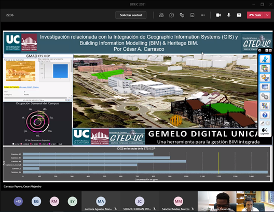This screenshot has width=274, height=212.
Task: Select the MM Sánchez Matías participant tile
Action: 178,201
